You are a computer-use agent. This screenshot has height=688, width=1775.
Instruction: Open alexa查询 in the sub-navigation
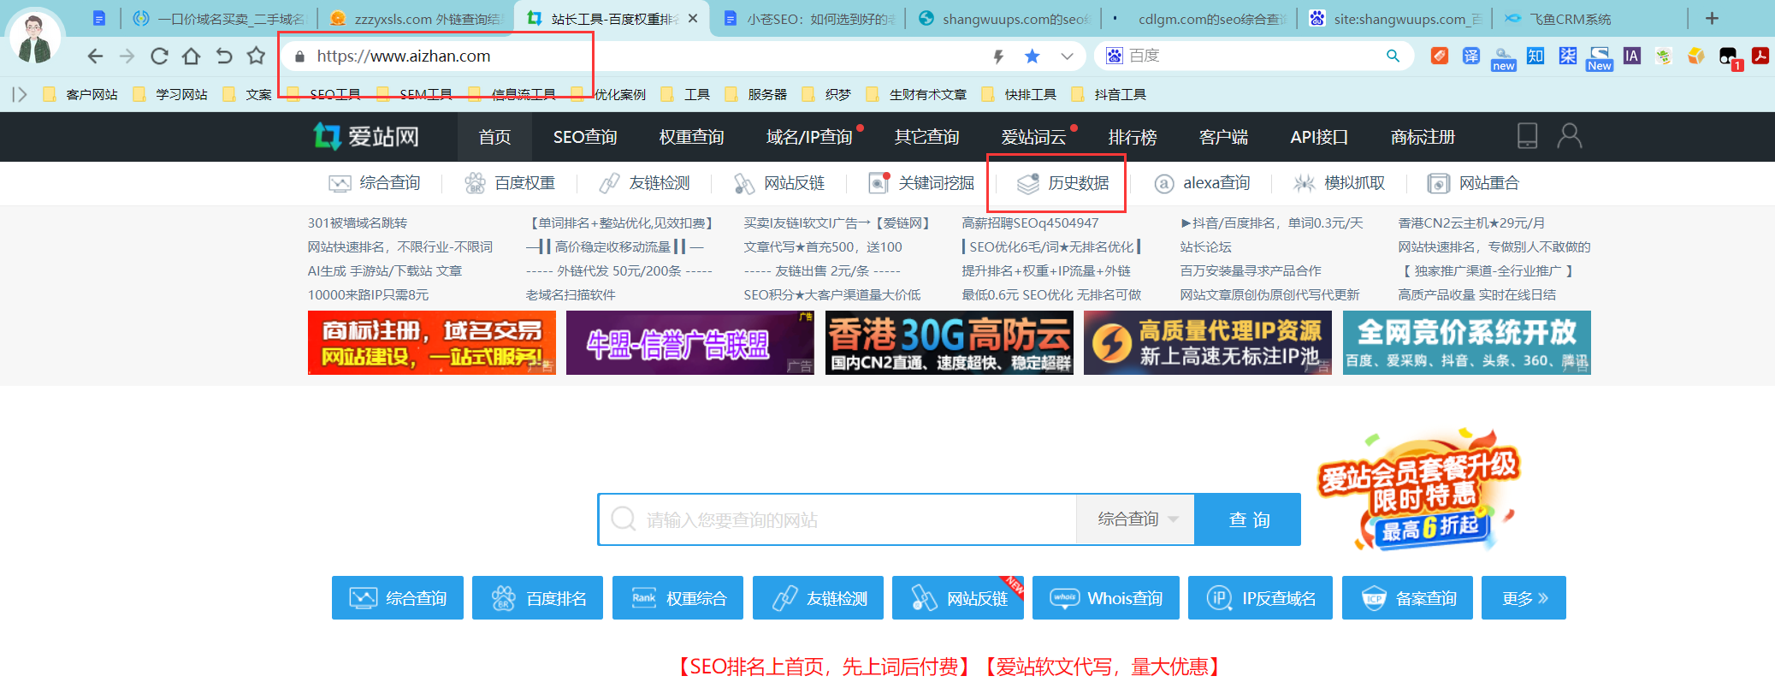tap(1202, 183)
